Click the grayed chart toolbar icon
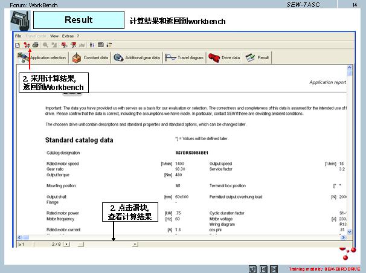This screenshot has width=366, height=273. pos(82,45)
